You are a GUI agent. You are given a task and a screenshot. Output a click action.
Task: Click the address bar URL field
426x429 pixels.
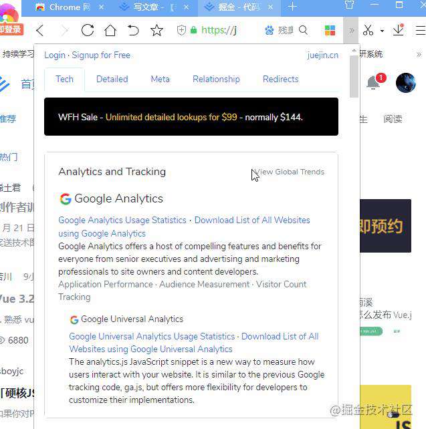(x=219, y=30)
